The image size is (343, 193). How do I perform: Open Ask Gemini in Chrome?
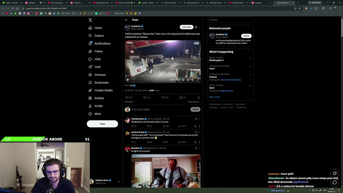(x=315, y=3)
